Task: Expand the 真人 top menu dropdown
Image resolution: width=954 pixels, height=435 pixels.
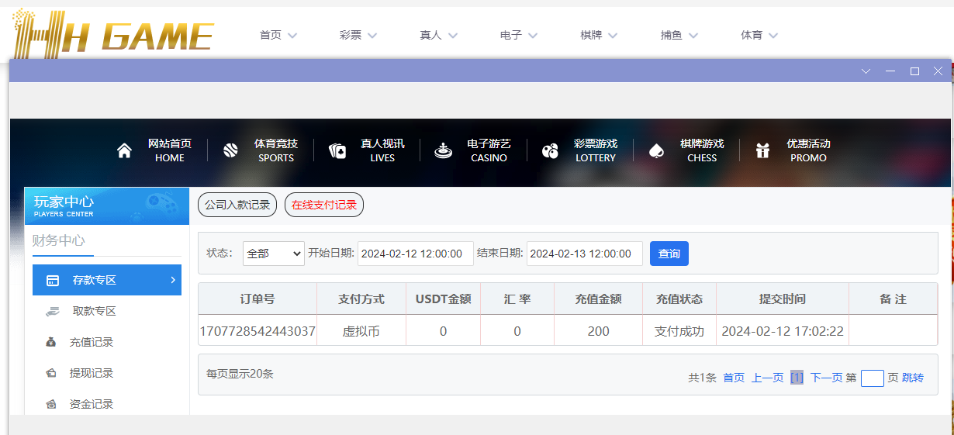Action: (x=439, y=36)
